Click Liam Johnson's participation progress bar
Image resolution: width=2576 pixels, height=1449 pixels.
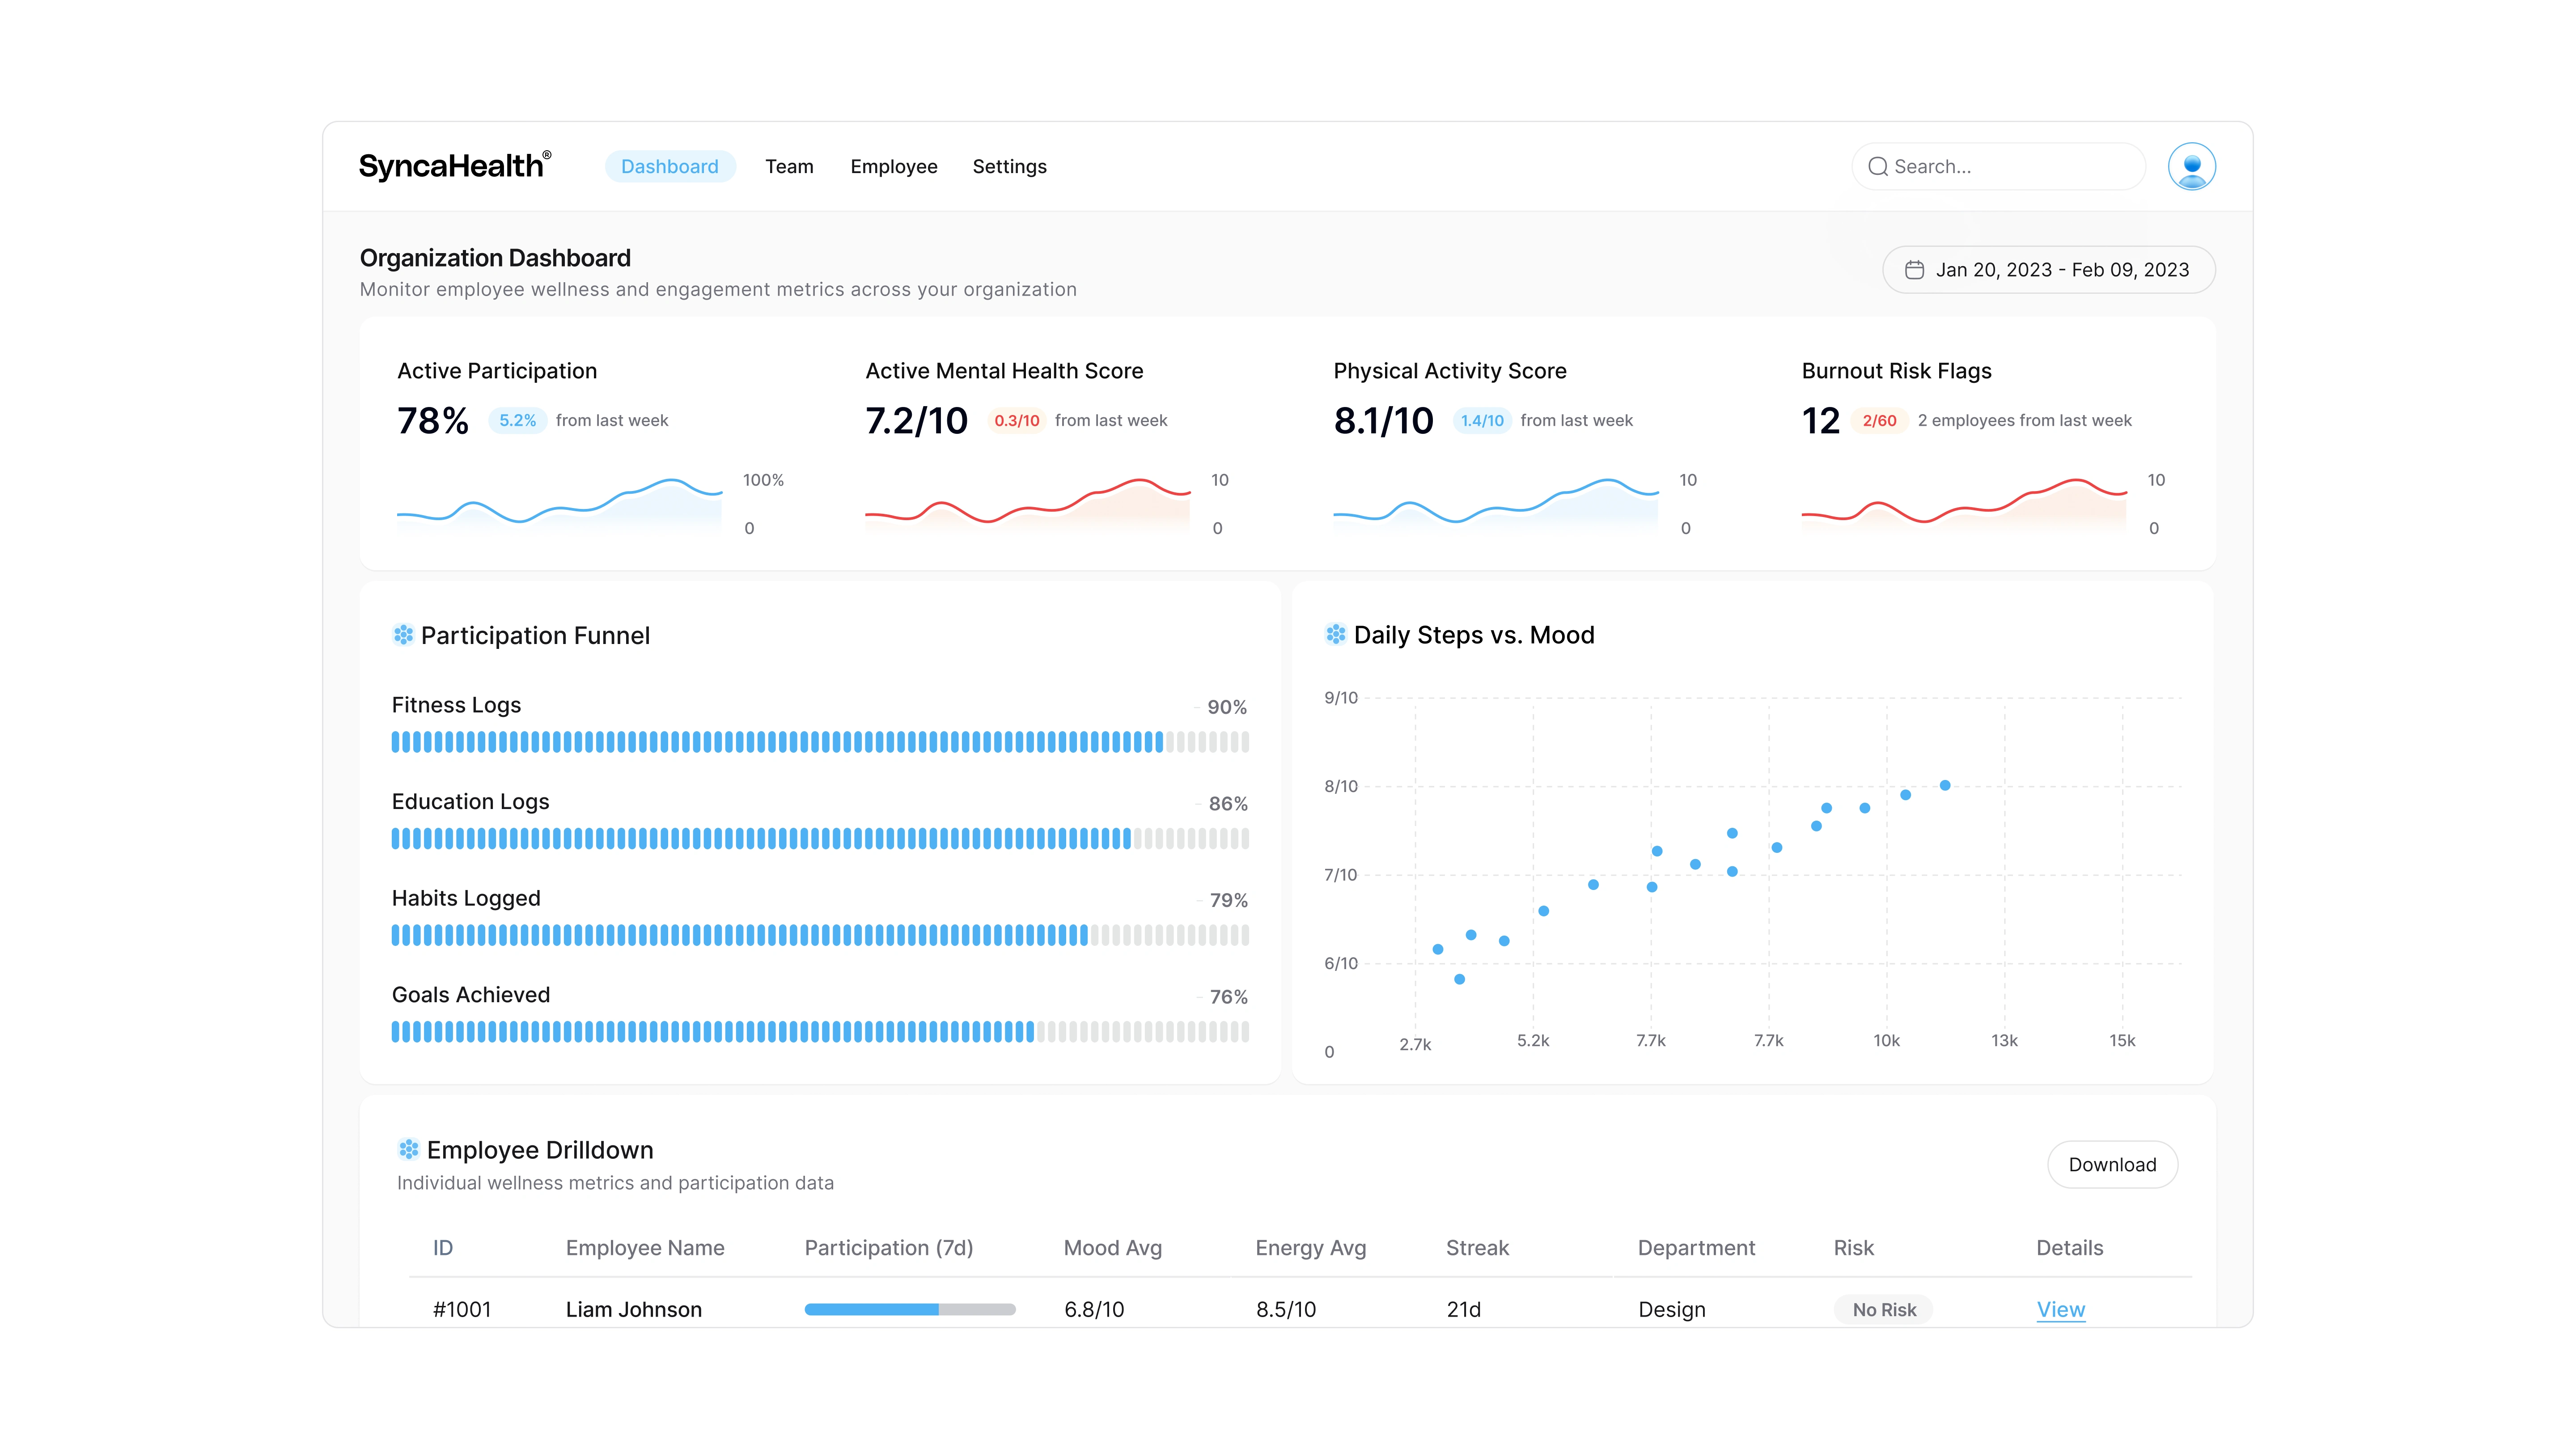909,1309
